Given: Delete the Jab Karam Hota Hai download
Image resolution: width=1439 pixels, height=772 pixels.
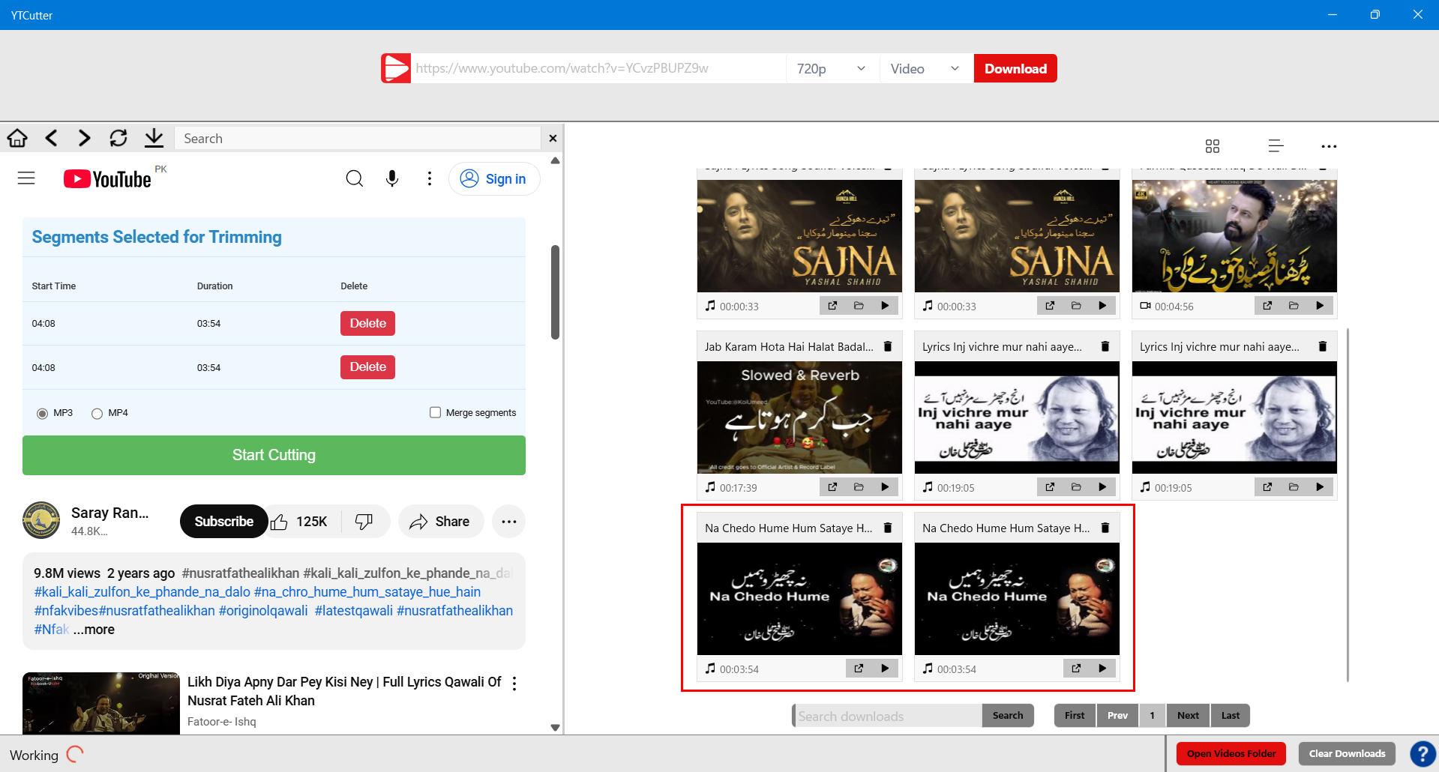Looking at the screenshot, I should click(x=888, y=346).
